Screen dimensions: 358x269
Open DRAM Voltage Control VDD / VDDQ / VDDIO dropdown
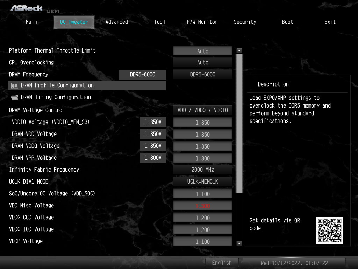203,110
